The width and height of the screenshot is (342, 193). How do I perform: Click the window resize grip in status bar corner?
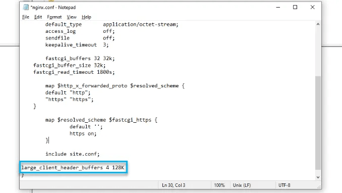click(319, 187)
